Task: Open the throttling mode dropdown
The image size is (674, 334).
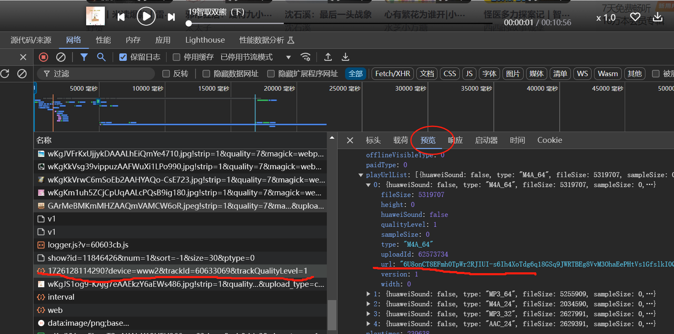Action: 288,57
